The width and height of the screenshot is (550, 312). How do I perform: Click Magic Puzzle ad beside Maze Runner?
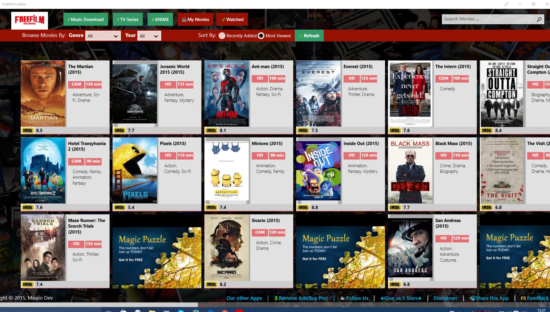click(x=157, y=257)
